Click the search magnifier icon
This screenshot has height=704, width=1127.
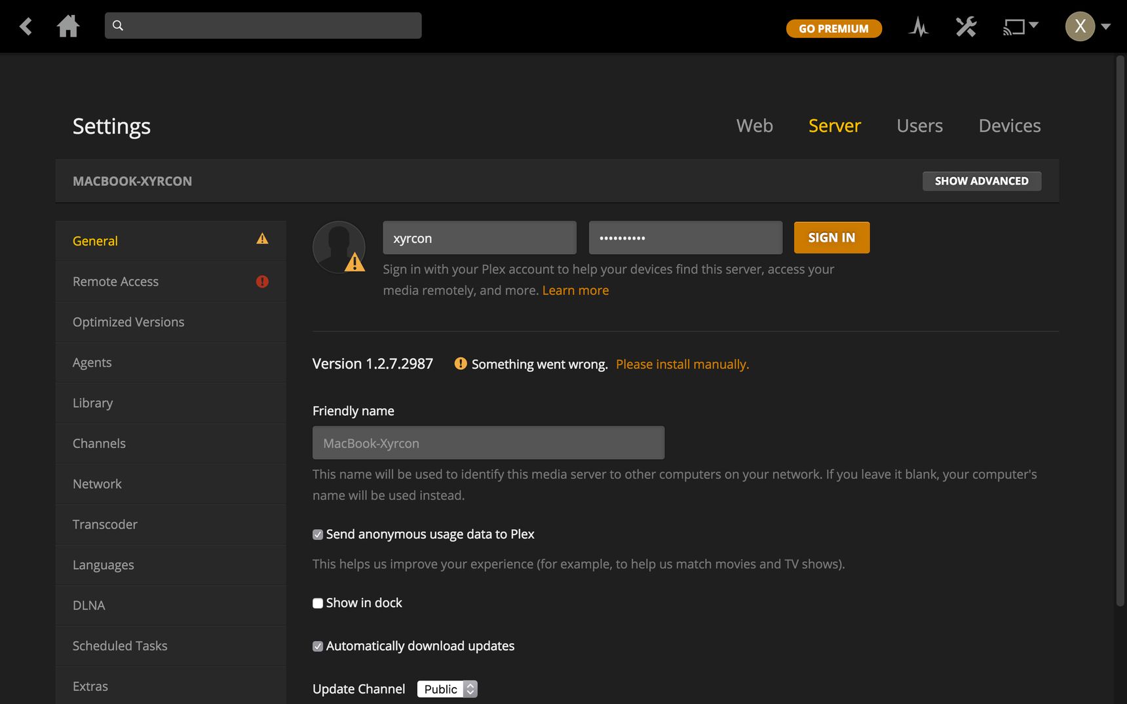pyautogui.click(x=118, y=26)
